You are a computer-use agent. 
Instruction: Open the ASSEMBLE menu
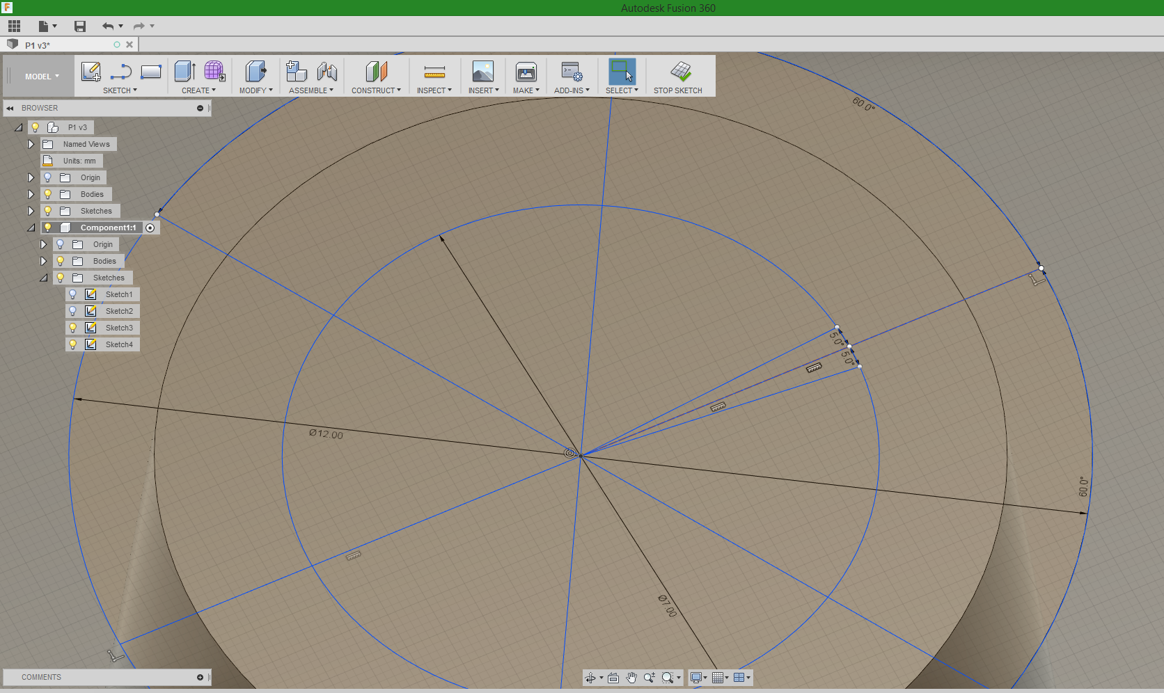(311, 90)
